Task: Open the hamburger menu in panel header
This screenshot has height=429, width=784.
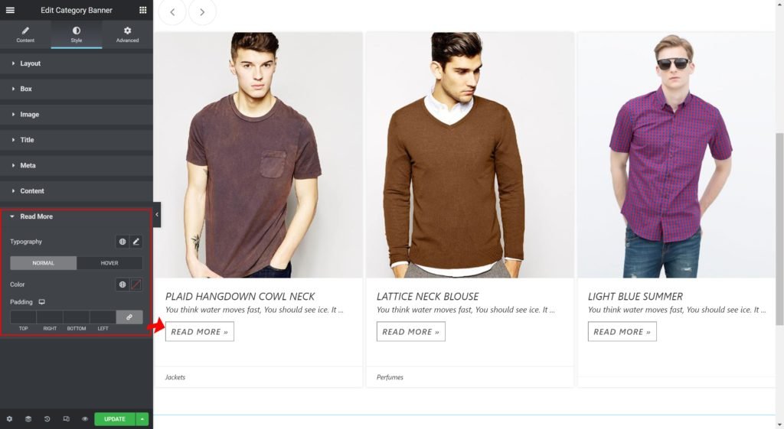Action: 10,10
